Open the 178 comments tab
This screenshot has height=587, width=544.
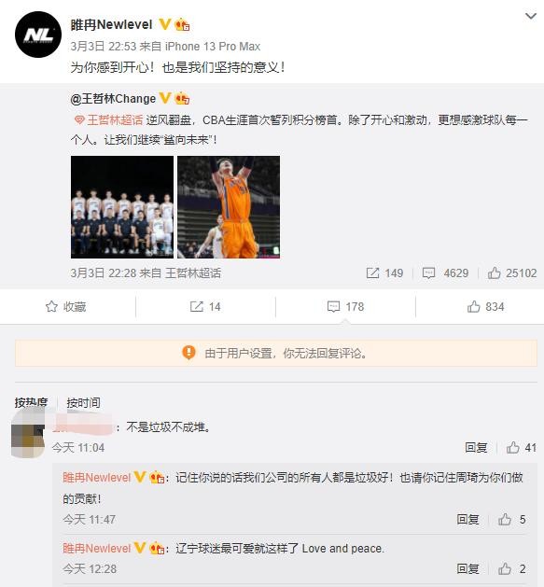pos(345,307)
